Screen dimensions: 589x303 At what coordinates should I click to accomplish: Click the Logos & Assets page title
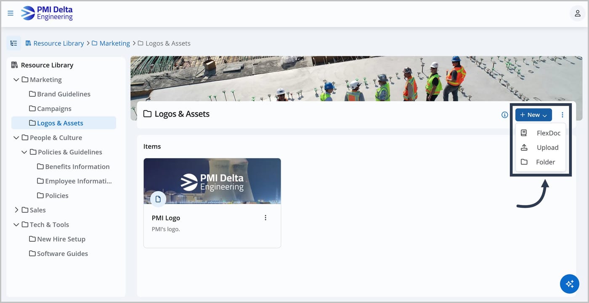[x=182, y=114]
